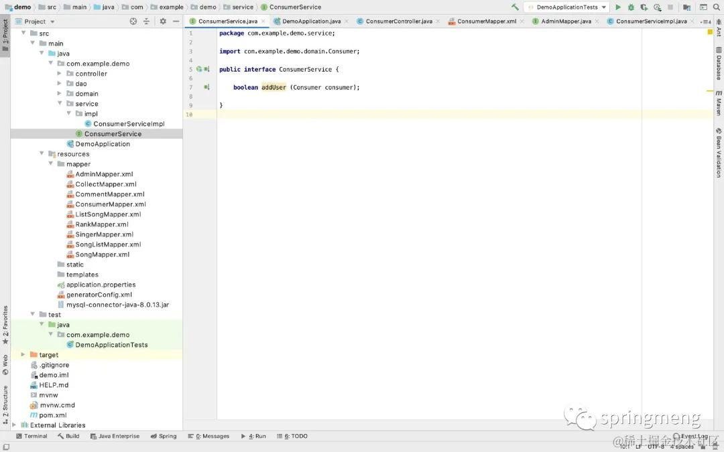
Task: Expand External Libraries node
Action: pyautogui.click(x=14, y=425)
